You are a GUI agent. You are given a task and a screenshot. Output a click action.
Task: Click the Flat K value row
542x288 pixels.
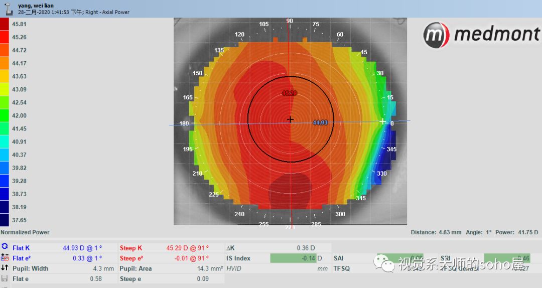pyautogui.click(x=57, y=248)
